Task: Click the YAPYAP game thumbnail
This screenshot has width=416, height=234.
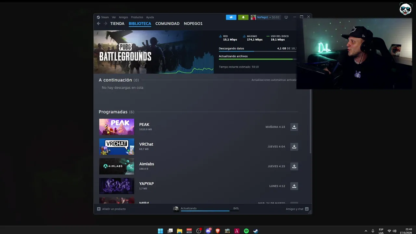Action: pos(117,186)
